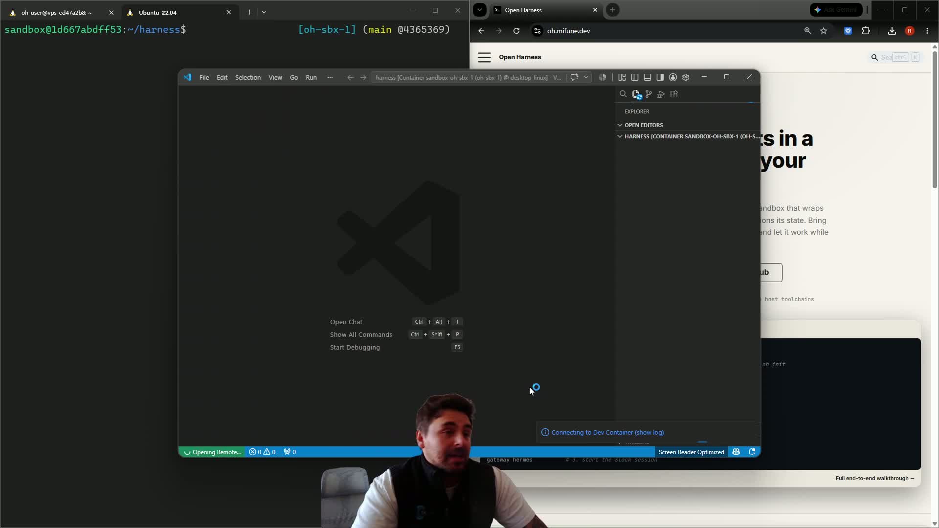Open the notifications bell in VS Code status bar
The image size is (939, 528).
752,452
